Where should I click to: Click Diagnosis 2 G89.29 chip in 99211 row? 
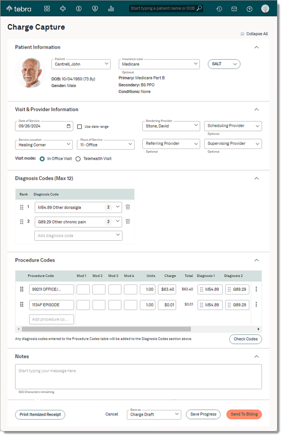tap(237, 289)
